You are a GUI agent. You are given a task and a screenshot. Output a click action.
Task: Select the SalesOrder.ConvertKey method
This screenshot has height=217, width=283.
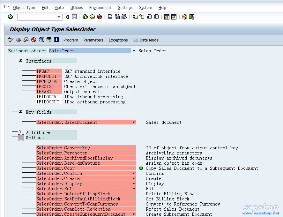(x=86, y=148)
